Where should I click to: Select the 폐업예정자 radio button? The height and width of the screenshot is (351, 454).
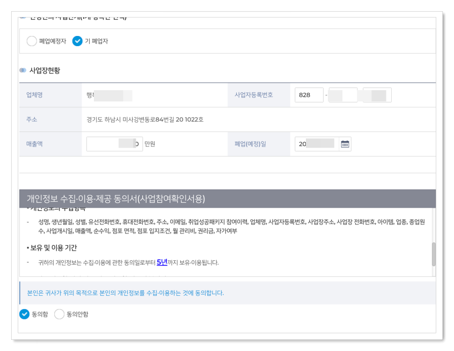32,41
